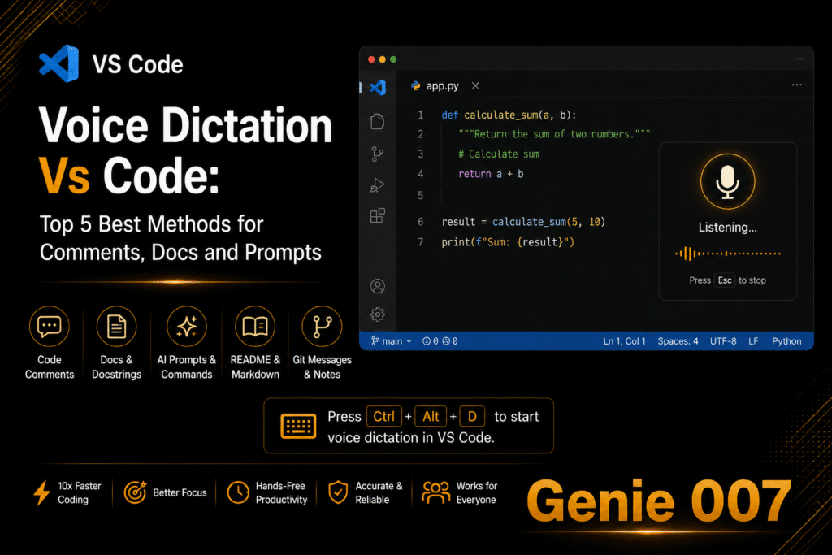This screenshot has width=832, height=555.
Task: Click the people Works for Everyone icon
Action: (435, 492)
